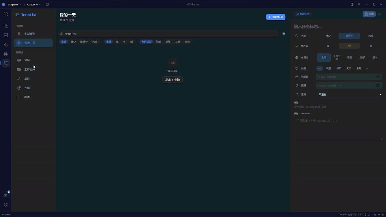
Task: Choose 工作空间 scope in task form
Action: [x=337, y=57]
